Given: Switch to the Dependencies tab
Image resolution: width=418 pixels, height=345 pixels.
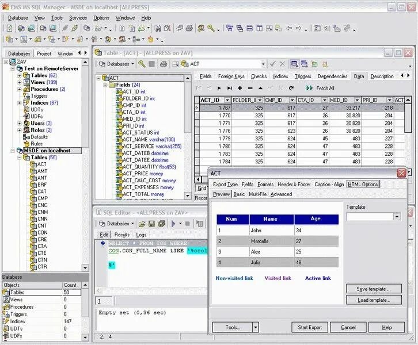Looking at the screenshot, I should pyautogui.click(x=332, y=76).
